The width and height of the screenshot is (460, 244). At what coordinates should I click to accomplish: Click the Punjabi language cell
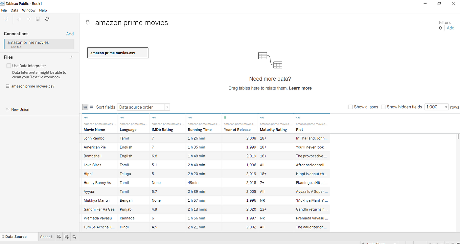point(133,209)
